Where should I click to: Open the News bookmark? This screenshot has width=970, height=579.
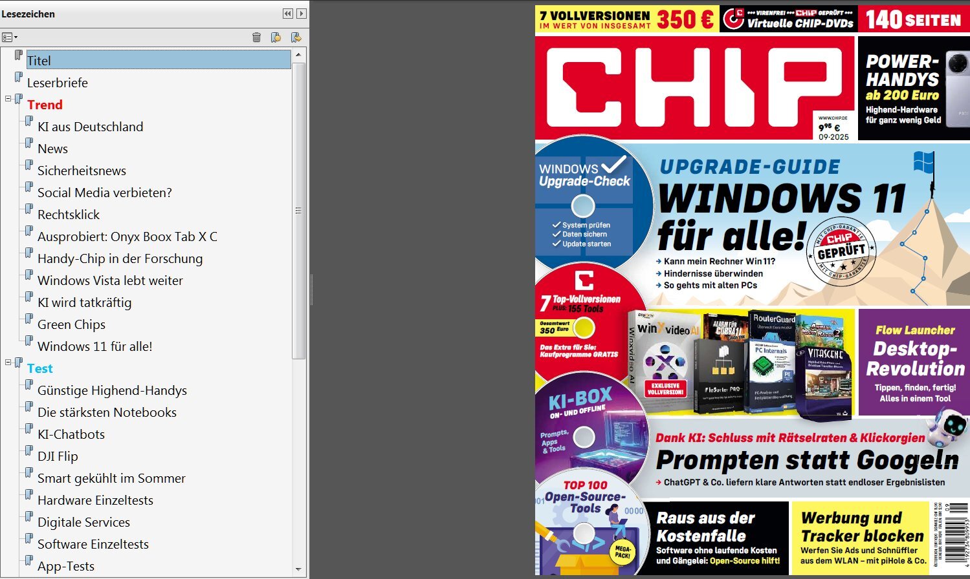52,149
